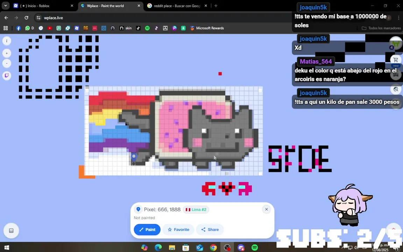Image resolution: width=403 pixels, height=252 pixels.
Task: Launch Microsoft Edge from taskbar
Action: pos(158,247)
